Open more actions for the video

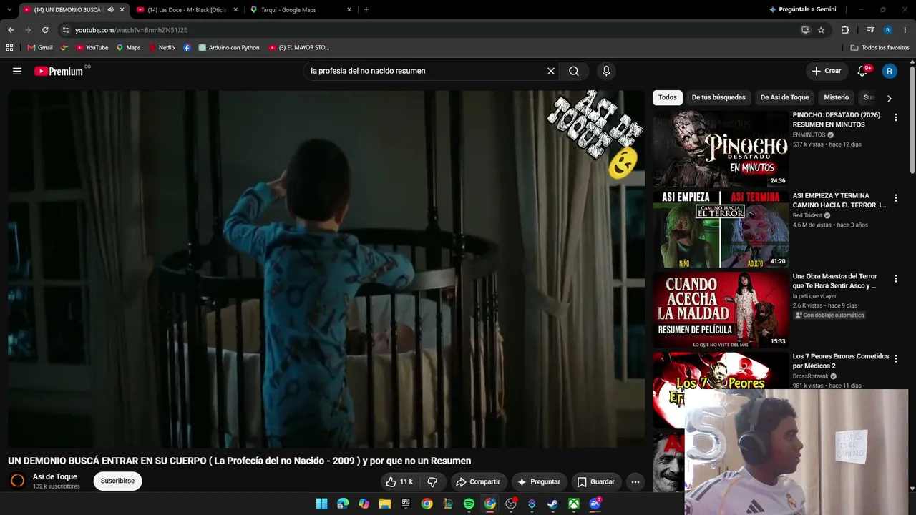tap(635, 482)
